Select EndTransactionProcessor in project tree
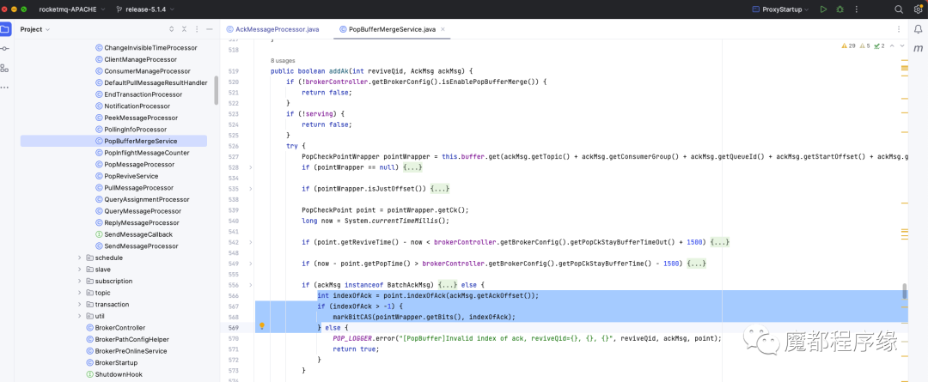Image resolution: width=928 pixels, height=382 pixels. click(x=143, y=94)
